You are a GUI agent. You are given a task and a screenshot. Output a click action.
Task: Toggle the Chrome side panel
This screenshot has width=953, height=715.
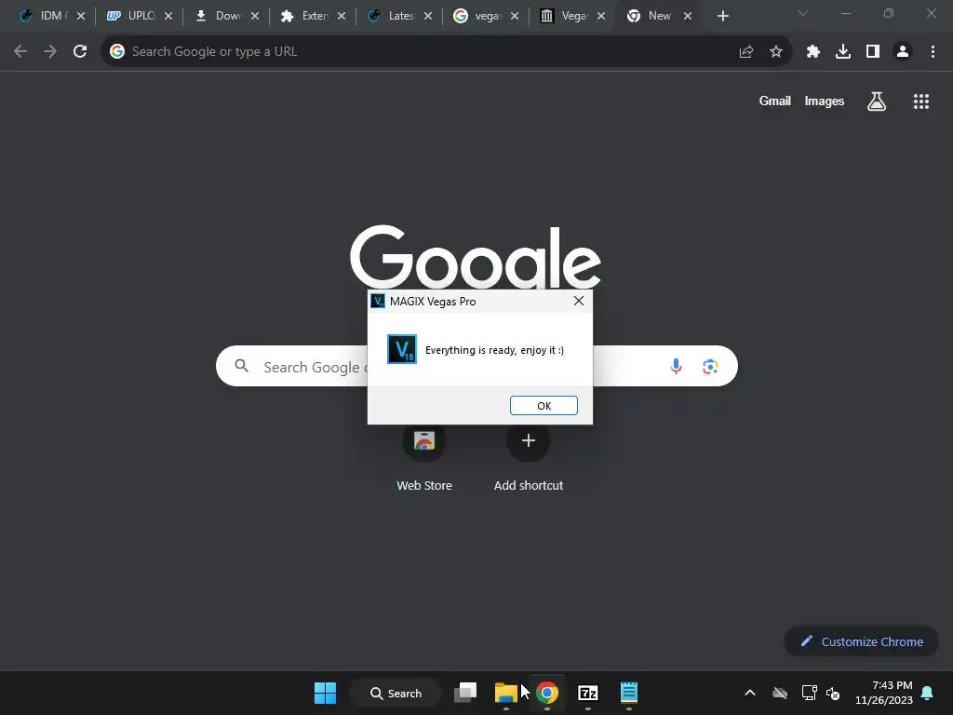[x=873, y=52]
